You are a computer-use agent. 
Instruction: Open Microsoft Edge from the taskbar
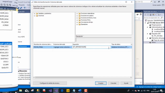click(x=62, y=91)
